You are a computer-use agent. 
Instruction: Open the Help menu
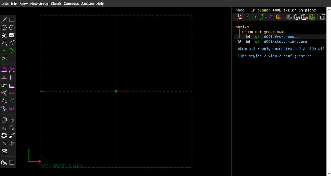point(100,4)
